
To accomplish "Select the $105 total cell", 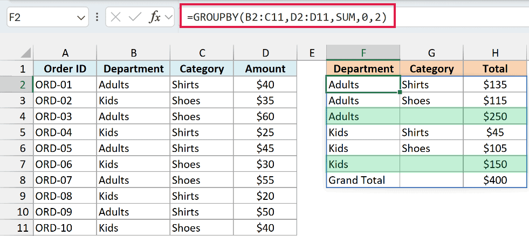I will [495, 148].
